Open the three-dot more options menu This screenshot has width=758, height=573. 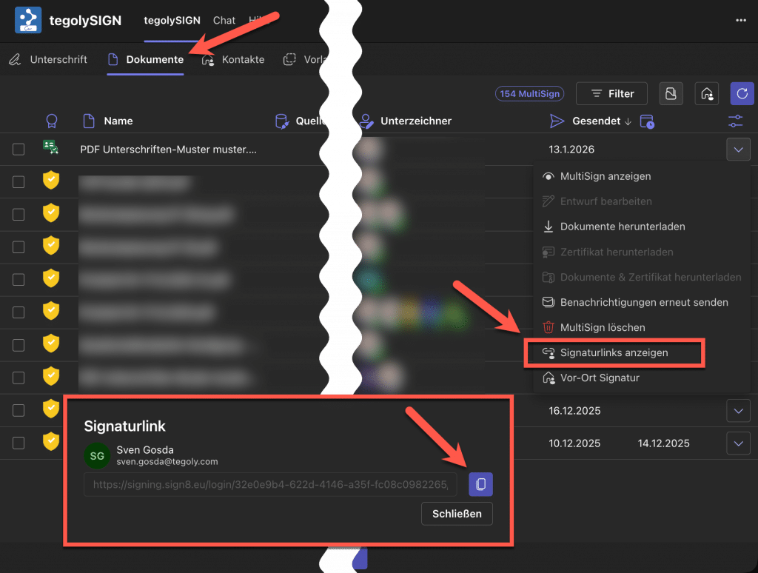point(741,21)
